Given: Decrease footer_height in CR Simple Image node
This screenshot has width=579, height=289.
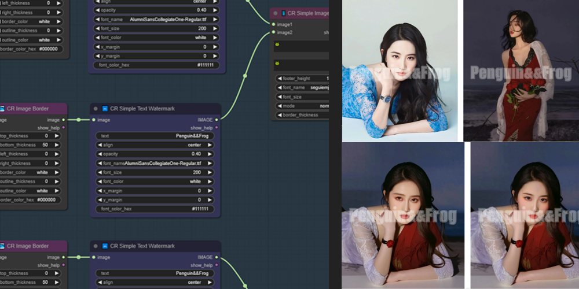Looking at the screenshot, I should coord(280,79).
